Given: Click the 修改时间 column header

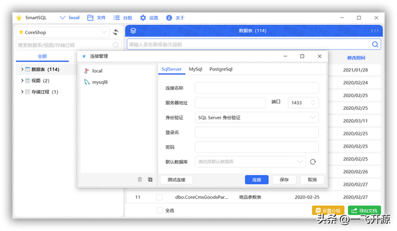Looking at the screenshot, I should point(356,58).
